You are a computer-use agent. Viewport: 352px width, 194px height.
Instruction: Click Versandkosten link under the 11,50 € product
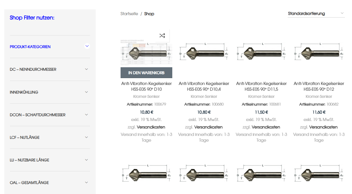(266, 127)
